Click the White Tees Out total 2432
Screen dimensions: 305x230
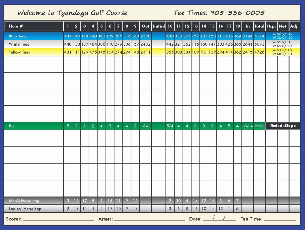[x=145, y=44]
